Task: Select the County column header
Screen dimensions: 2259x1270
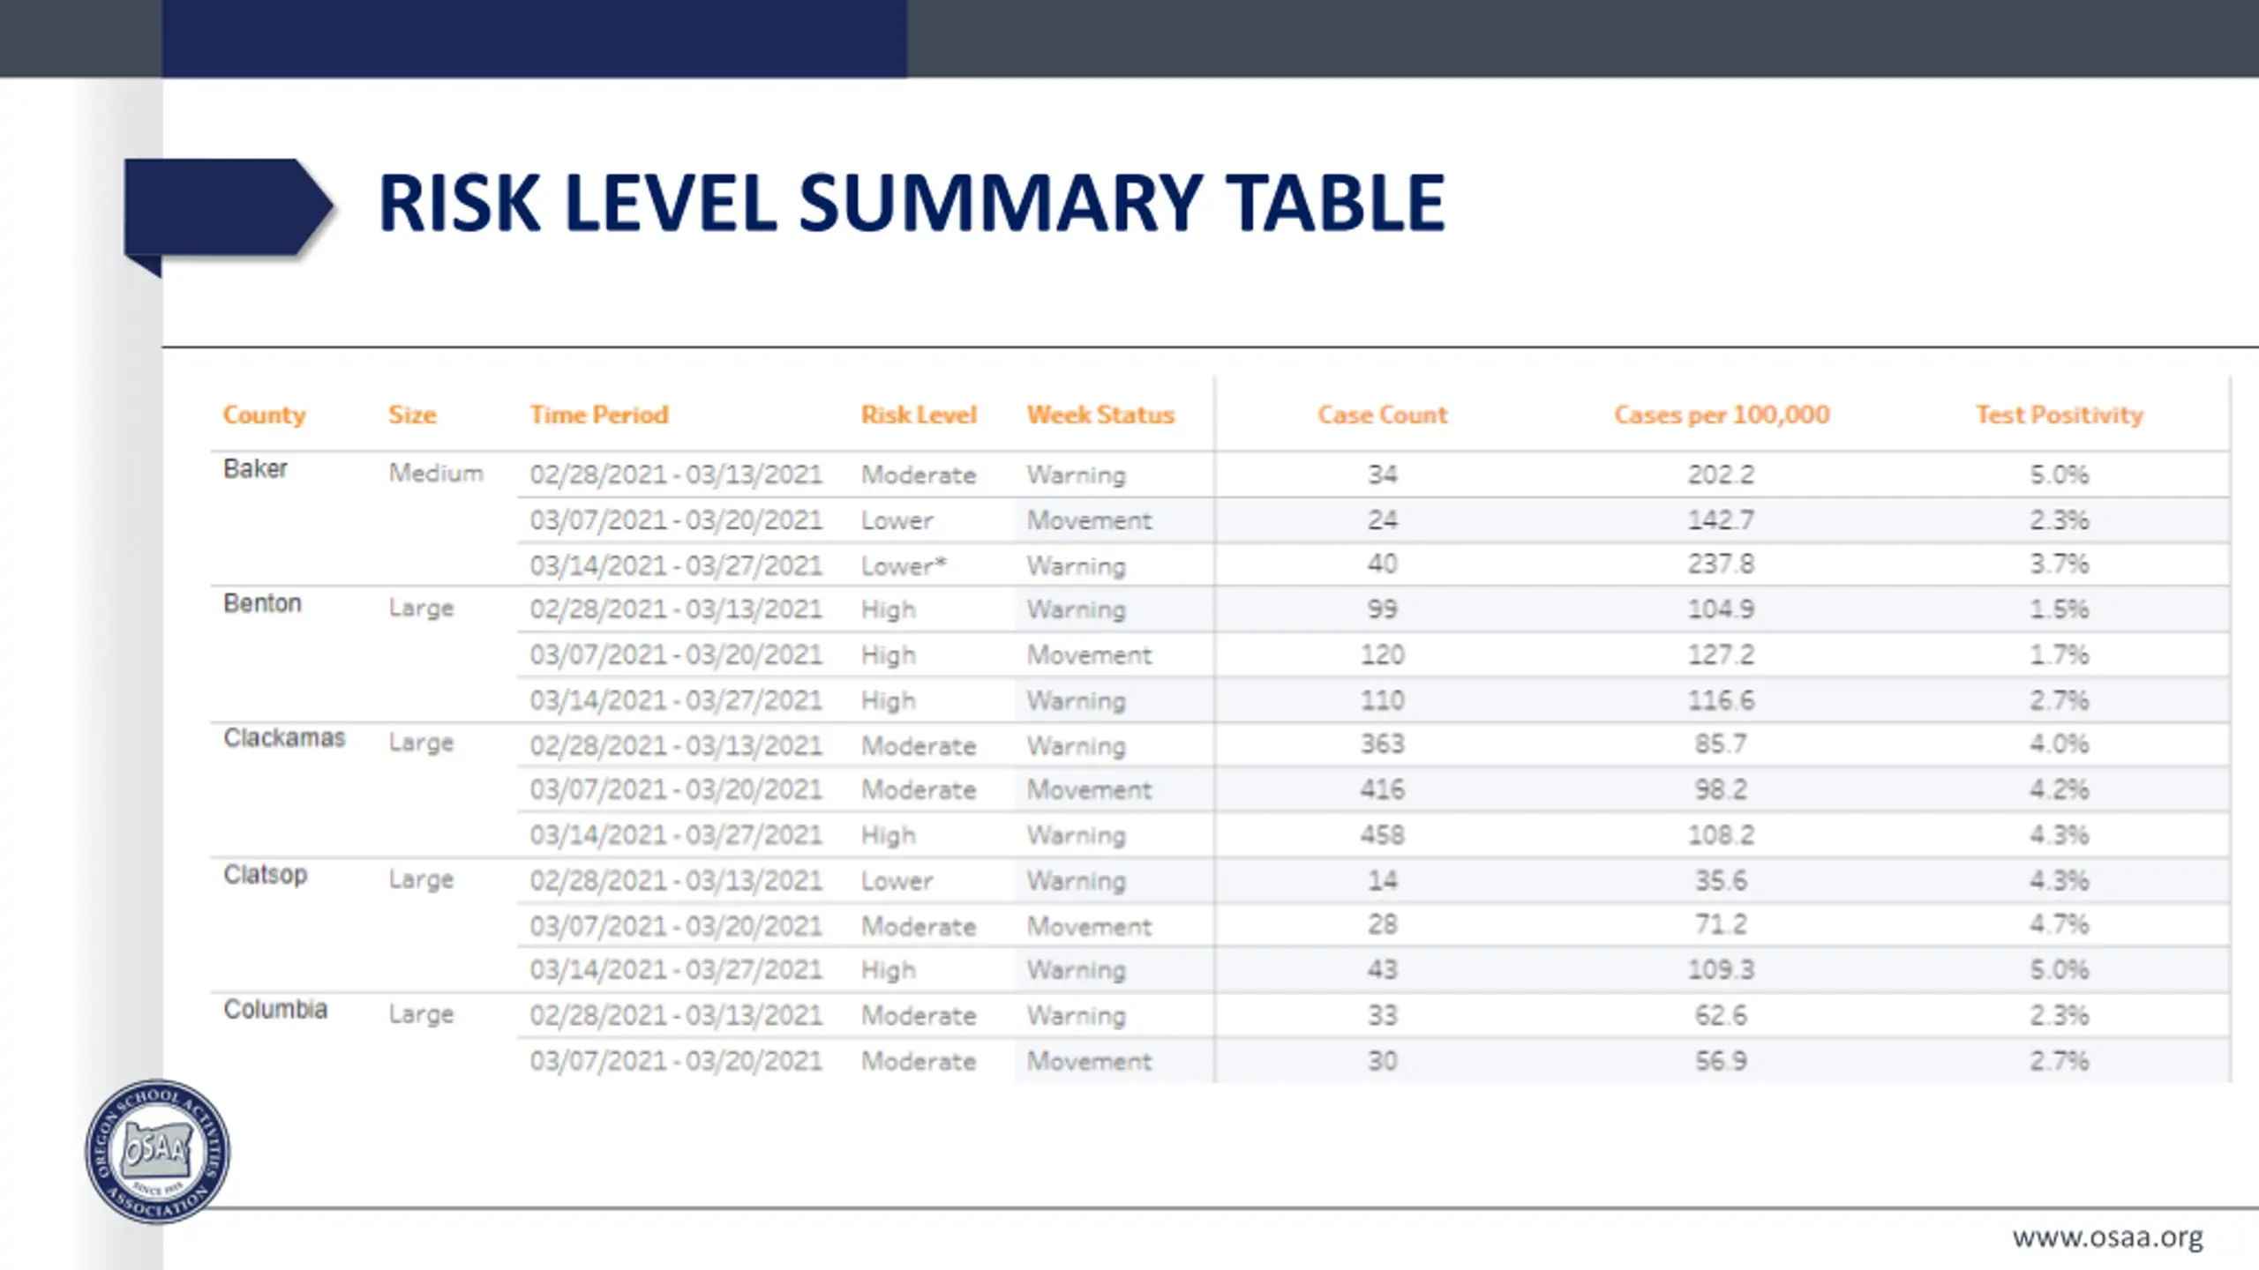Action: pos(264,415)
